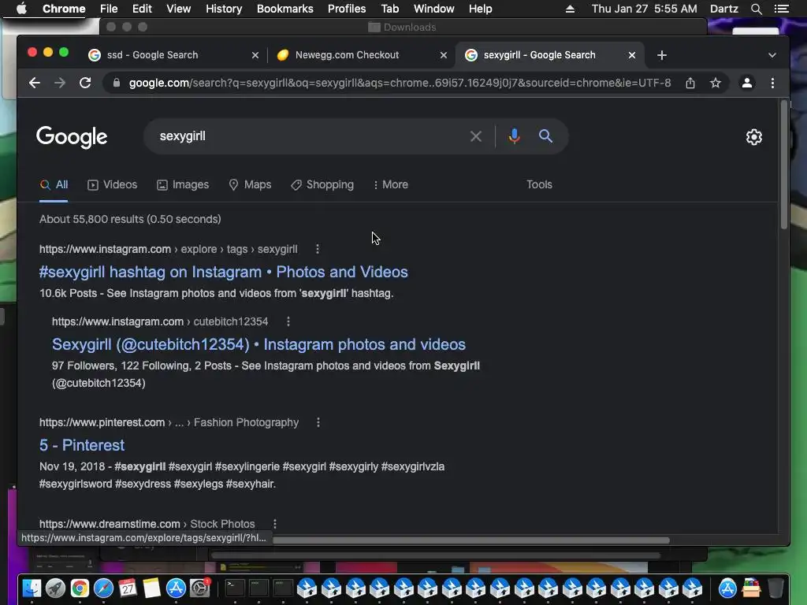The image size is (807, 605).
Task: Click the vertical page scrollbar
Action: [x=784, y=165]
